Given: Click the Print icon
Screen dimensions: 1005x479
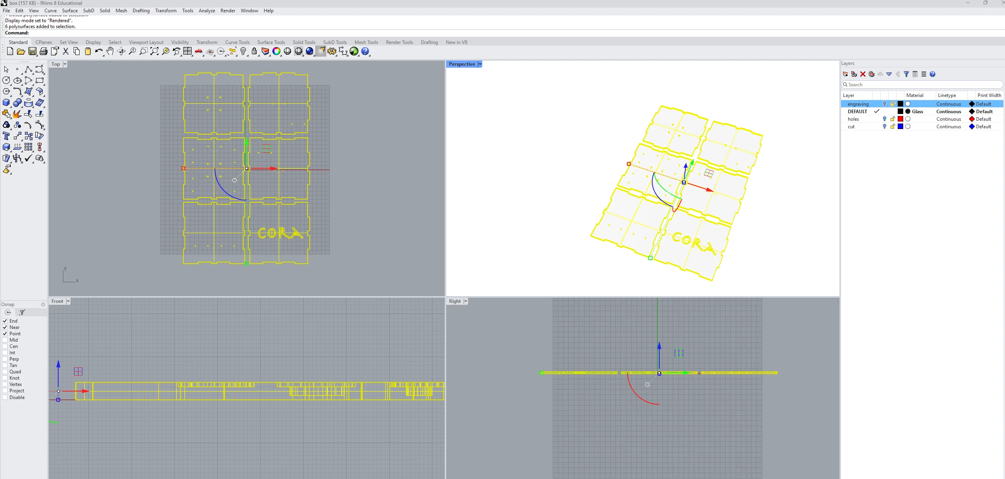Looking at the screenshot, I should (44, 51).
